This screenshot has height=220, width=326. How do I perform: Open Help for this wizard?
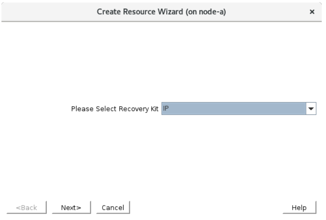tap(299, 208)
